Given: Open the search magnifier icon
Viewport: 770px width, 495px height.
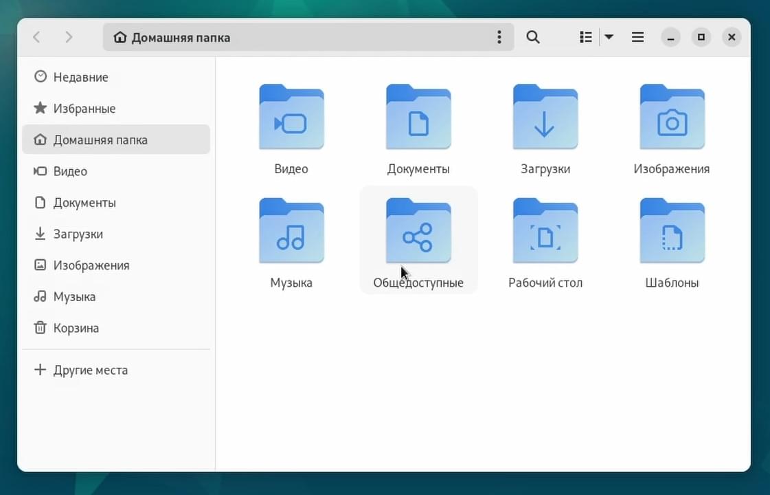Looking at the screenshot, I should coord(533,37).
